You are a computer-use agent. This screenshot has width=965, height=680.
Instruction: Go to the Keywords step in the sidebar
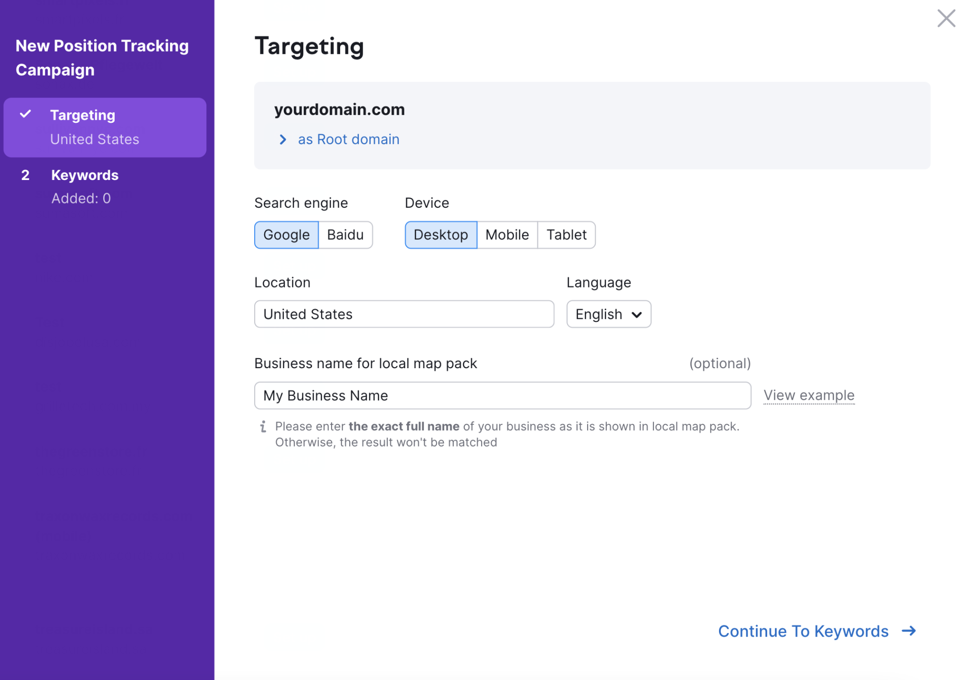point(85,175)
